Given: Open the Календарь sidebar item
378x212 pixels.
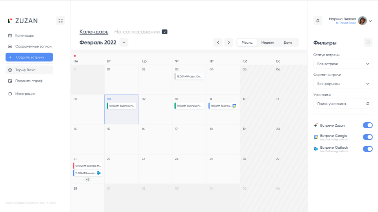Looking at the screenshot, I should click(x=24, y=35).
